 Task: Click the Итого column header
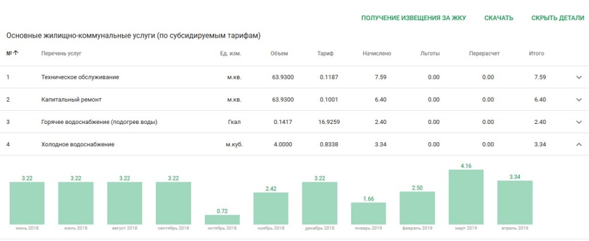coord(536,54)
